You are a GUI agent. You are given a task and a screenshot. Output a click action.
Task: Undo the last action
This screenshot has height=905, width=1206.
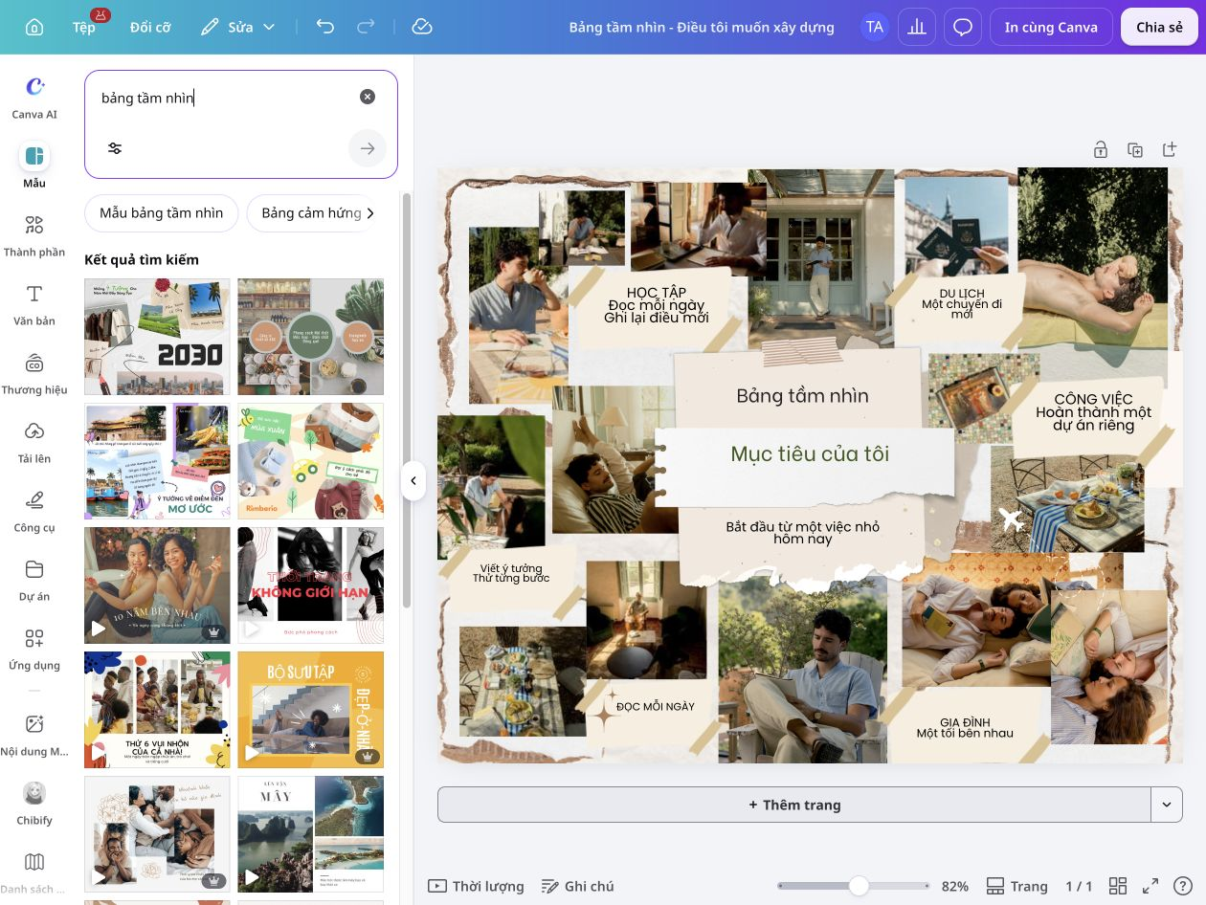325,27
